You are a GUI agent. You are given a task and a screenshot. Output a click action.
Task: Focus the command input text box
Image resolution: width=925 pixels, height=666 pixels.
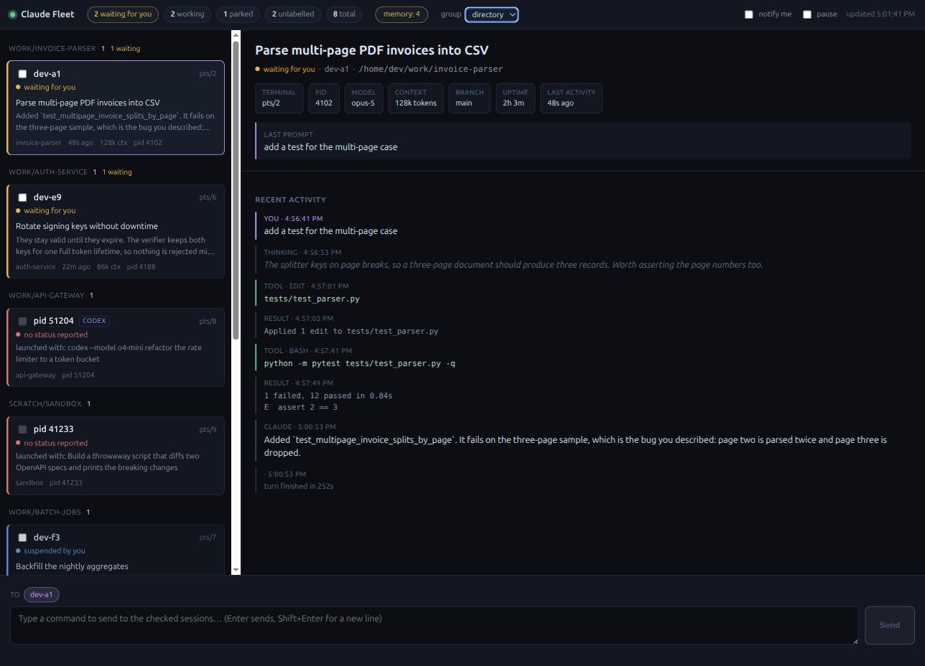tap(434, 625)
